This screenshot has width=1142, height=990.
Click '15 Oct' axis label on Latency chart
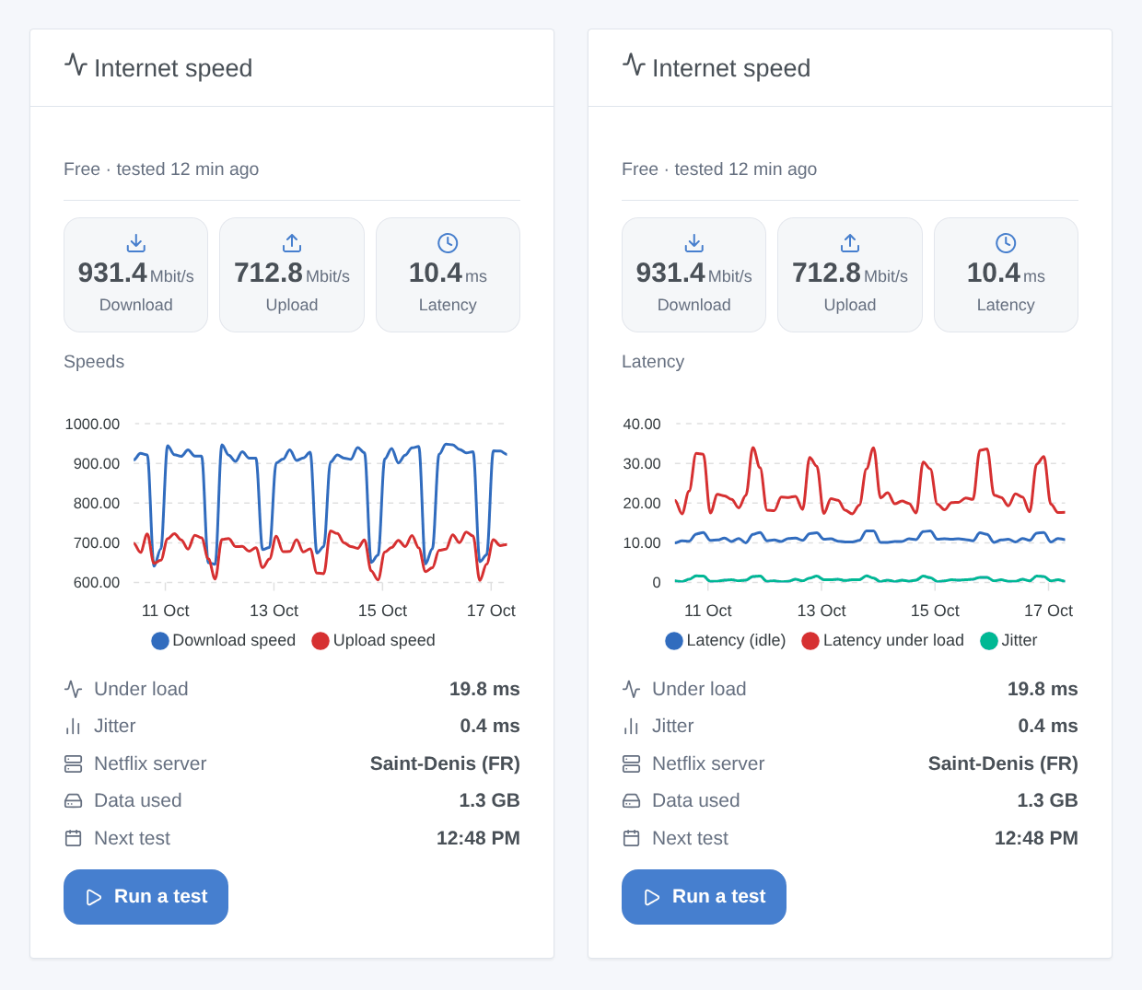click(935, 611)
